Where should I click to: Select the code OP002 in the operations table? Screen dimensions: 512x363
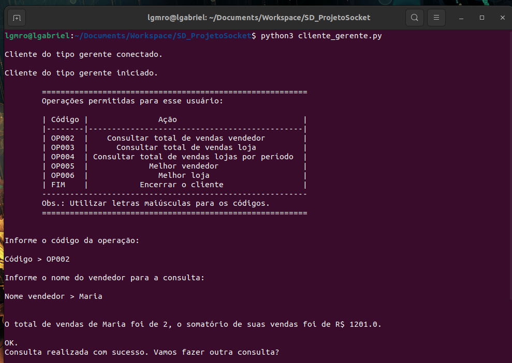(65, 138)
